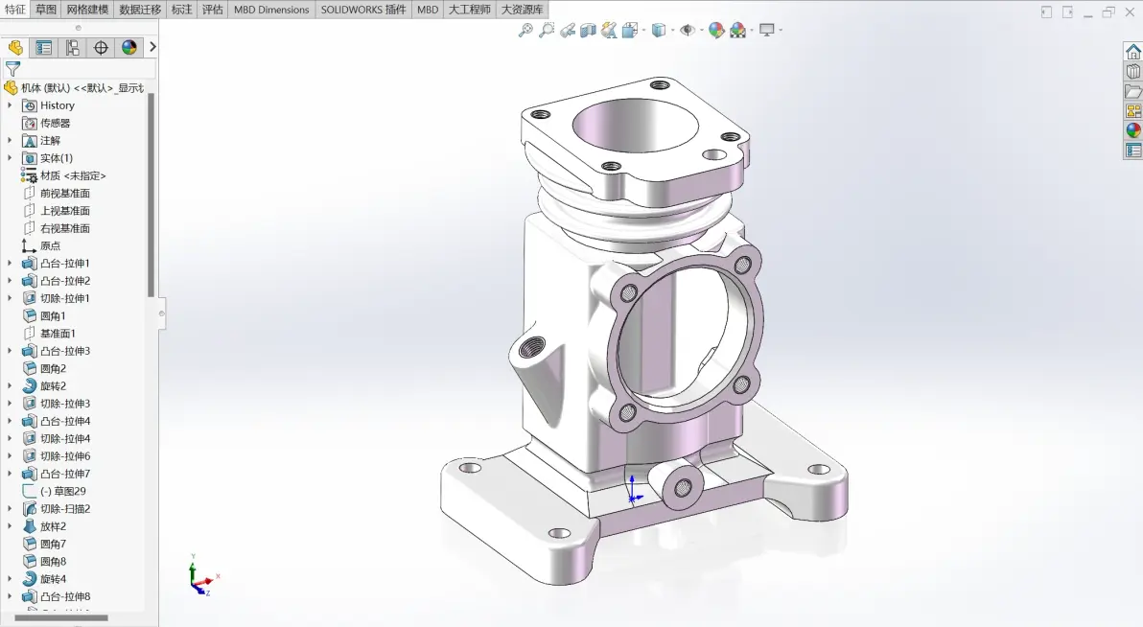Click Zoom to Fit magnifier icon

pyautogui.click(x=525, y=30)
